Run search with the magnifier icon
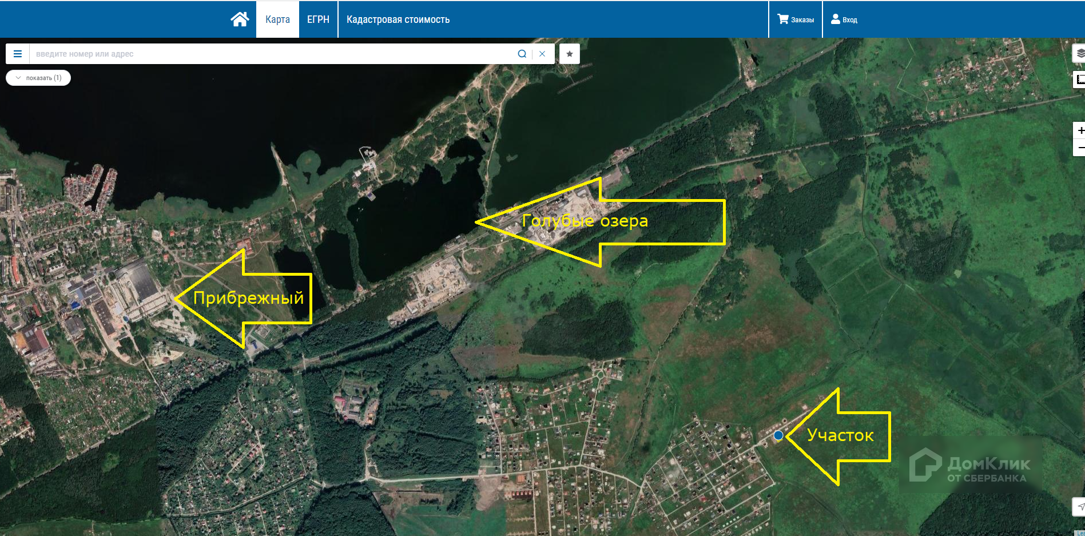 522,54
